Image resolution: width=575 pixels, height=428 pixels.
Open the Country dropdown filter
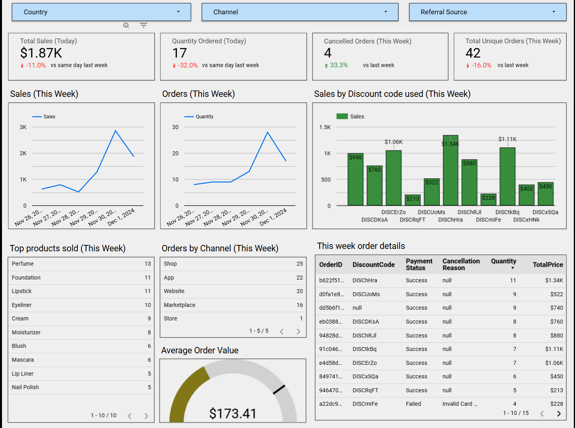(x=101, y=12)
